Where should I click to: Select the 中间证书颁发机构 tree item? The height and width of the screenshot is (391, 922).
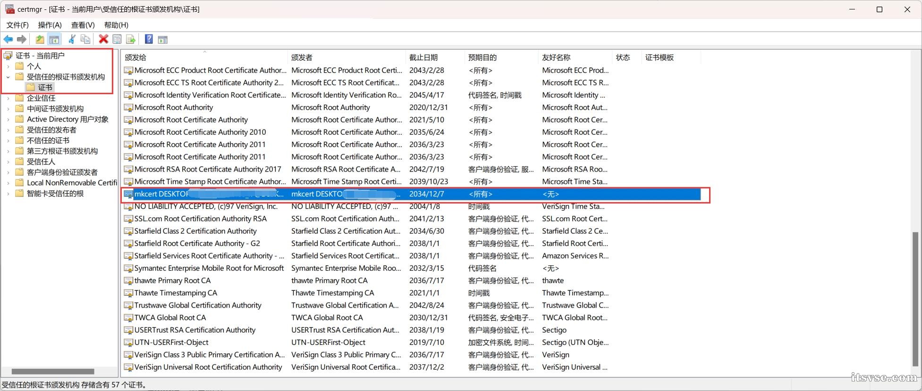coord(55,109)
